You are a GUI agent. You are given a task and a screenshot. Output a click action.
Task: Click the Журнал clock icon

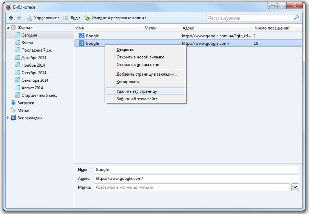coord(13,27)
